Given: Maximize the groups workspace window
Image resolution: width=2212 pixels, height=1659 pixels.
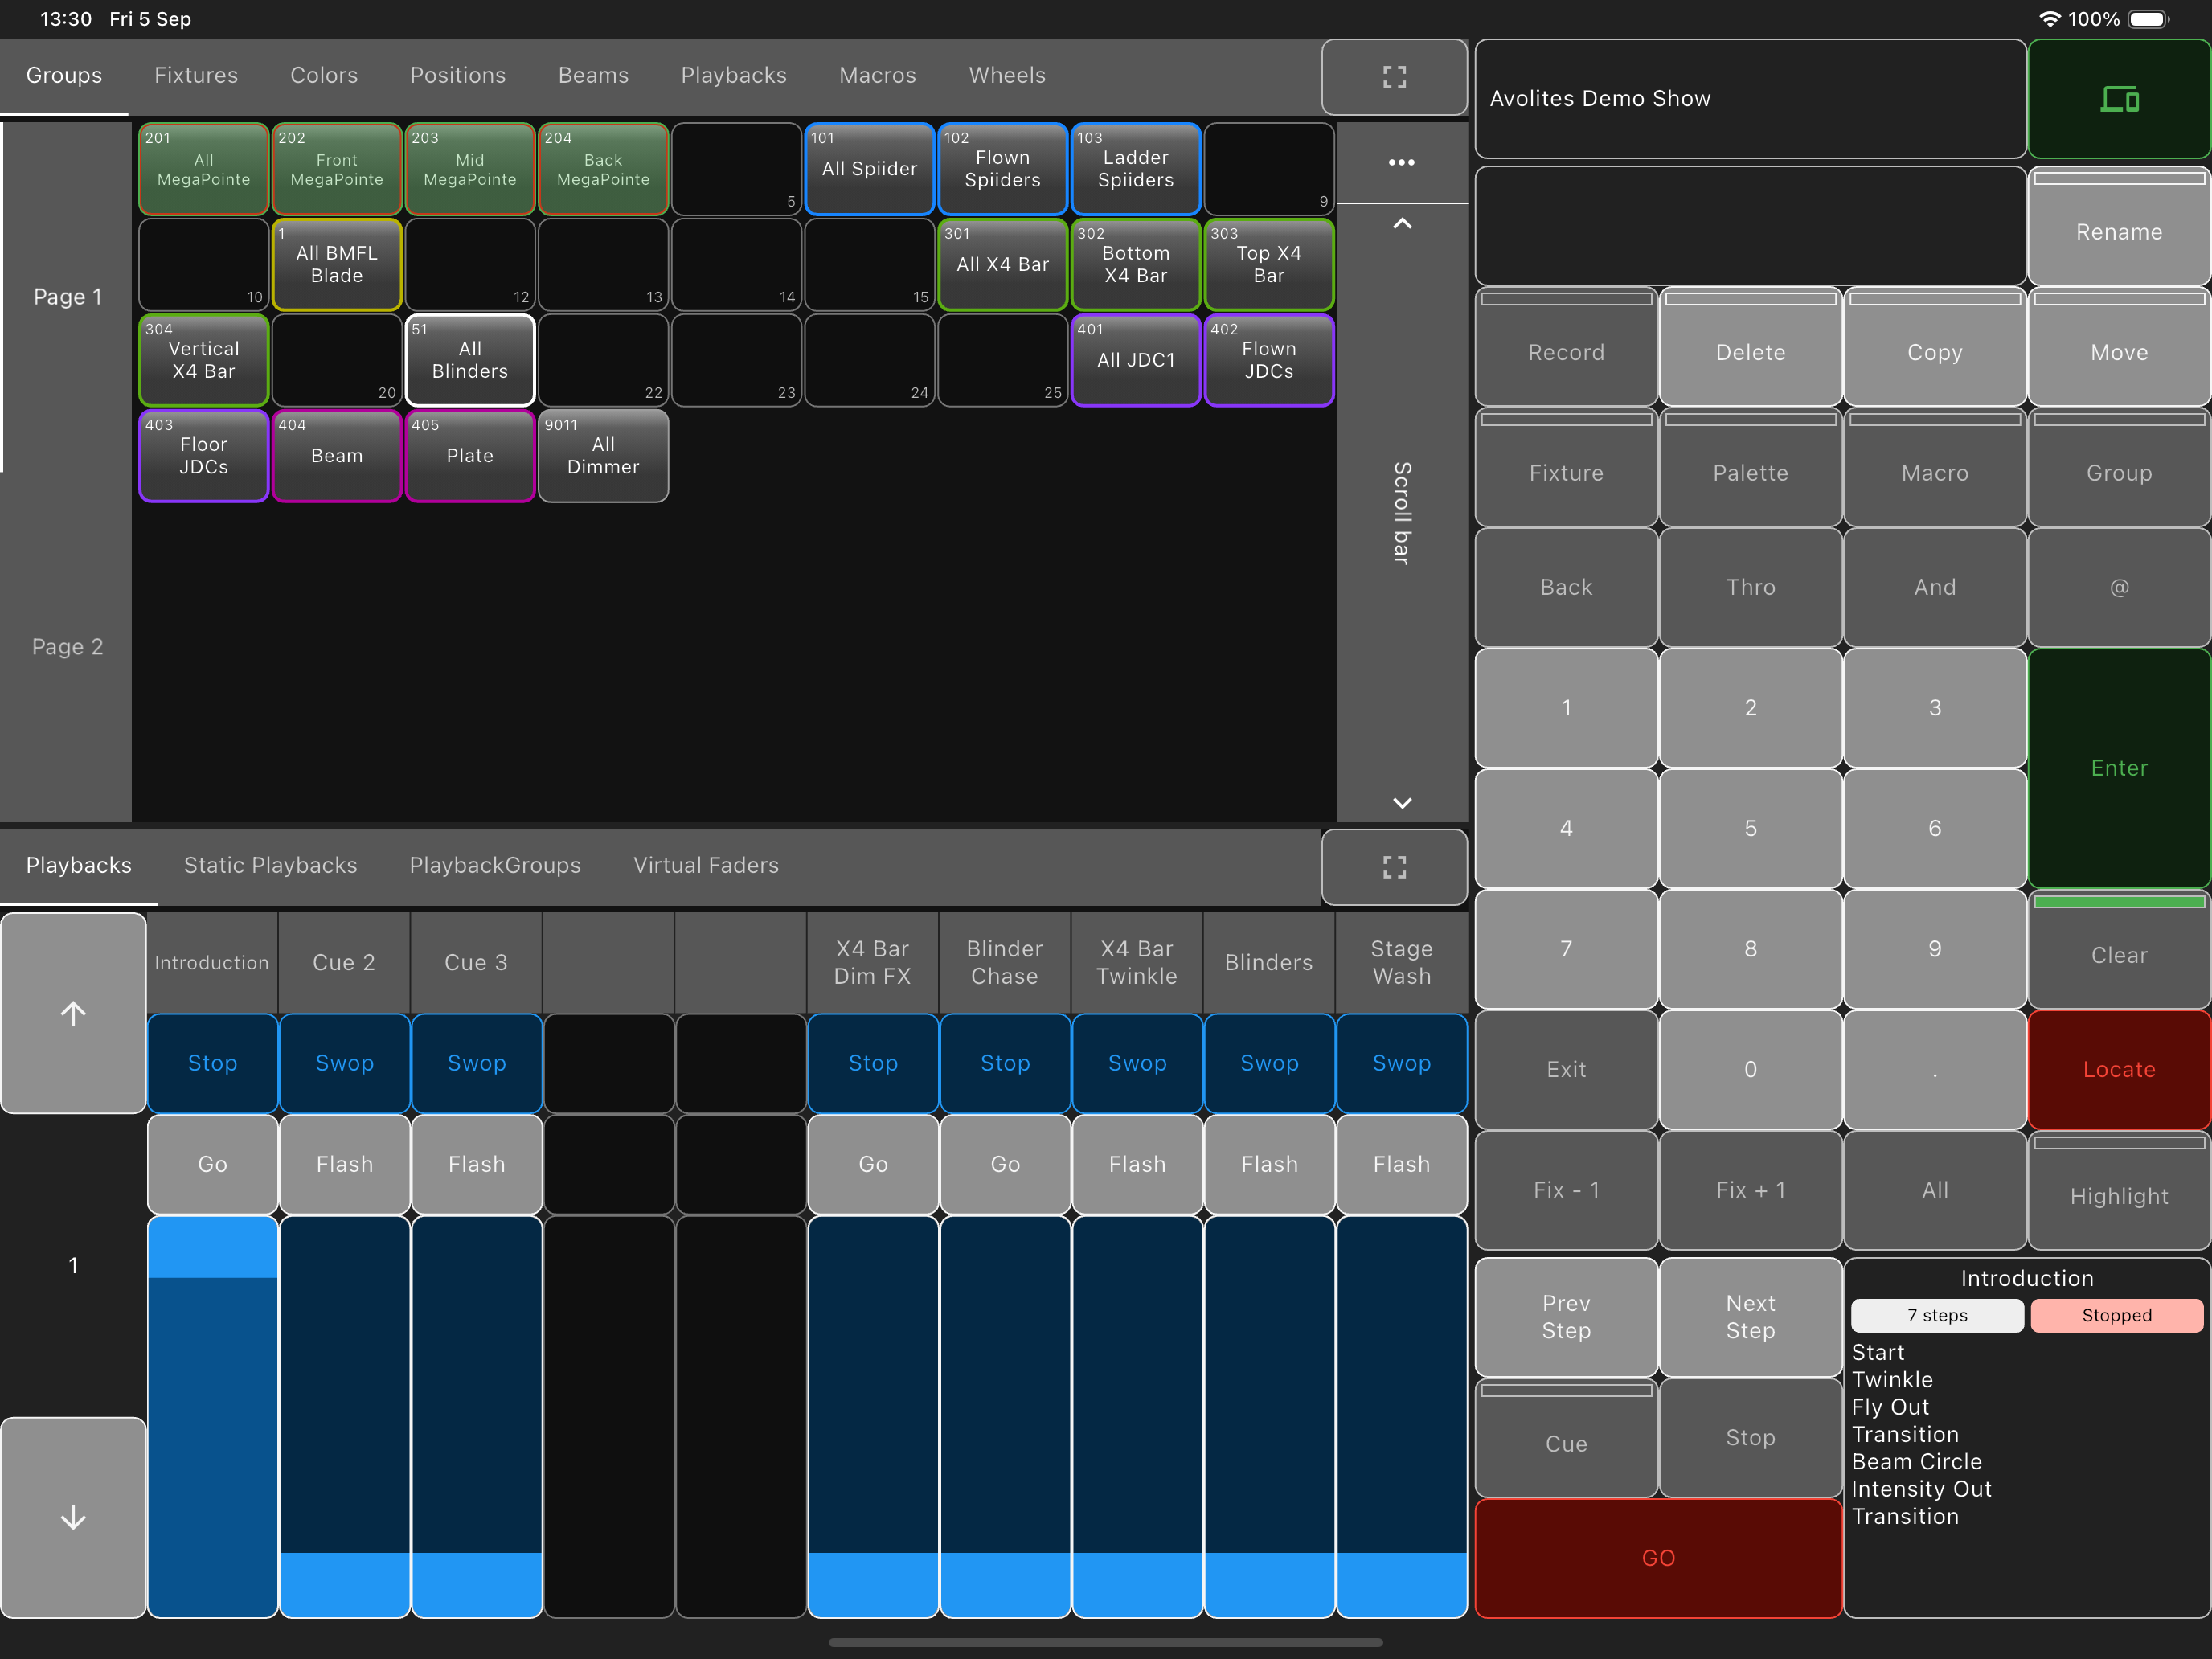Looking at the screenshot, I should click(1394, 77).
